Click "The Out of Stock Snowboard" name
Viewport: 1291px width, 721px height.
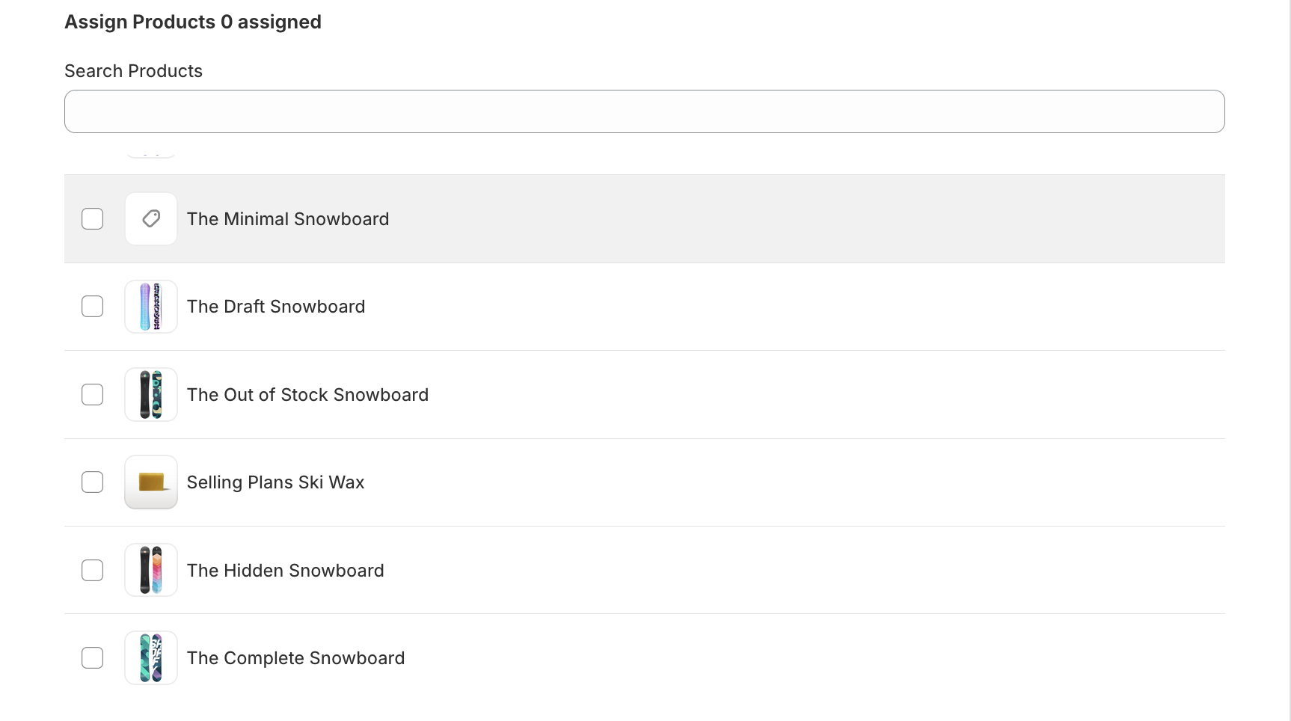pyautogui.click(x=307, y=395)
